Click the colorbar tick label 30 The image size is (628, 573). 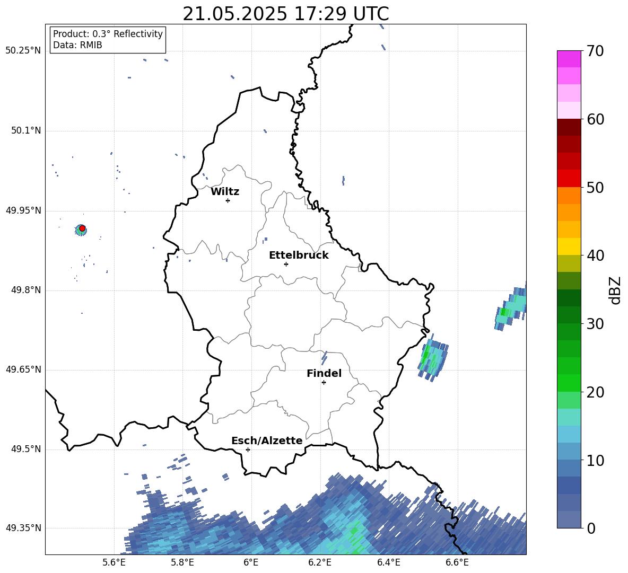click(595, 324)
